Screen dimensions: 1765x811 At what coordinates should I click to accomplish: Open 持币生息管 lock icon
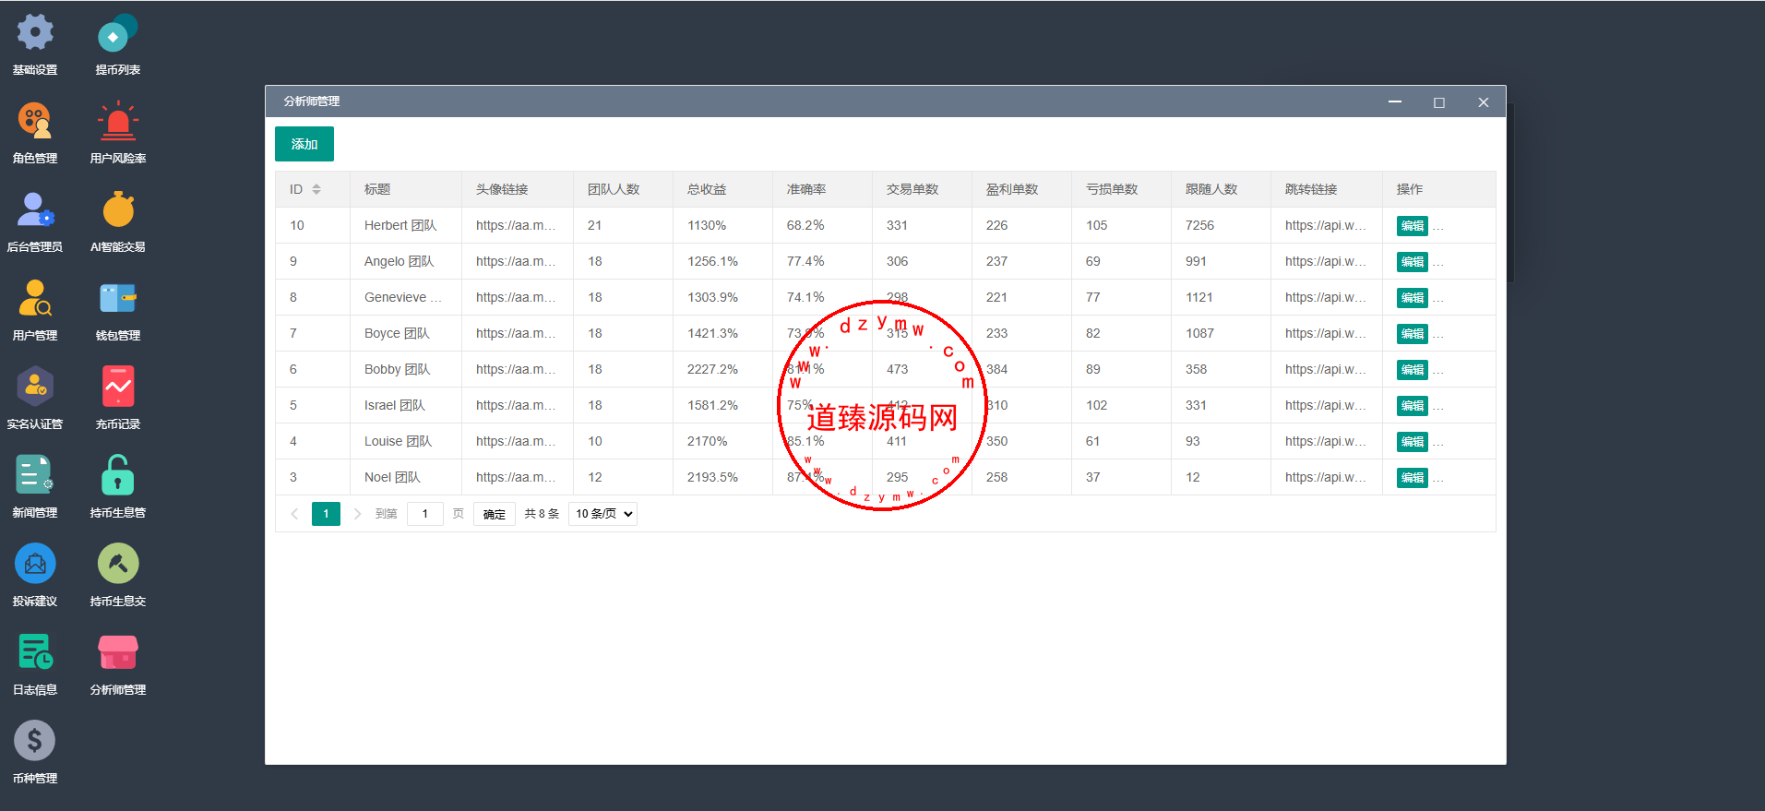click(x=118, y=475)
